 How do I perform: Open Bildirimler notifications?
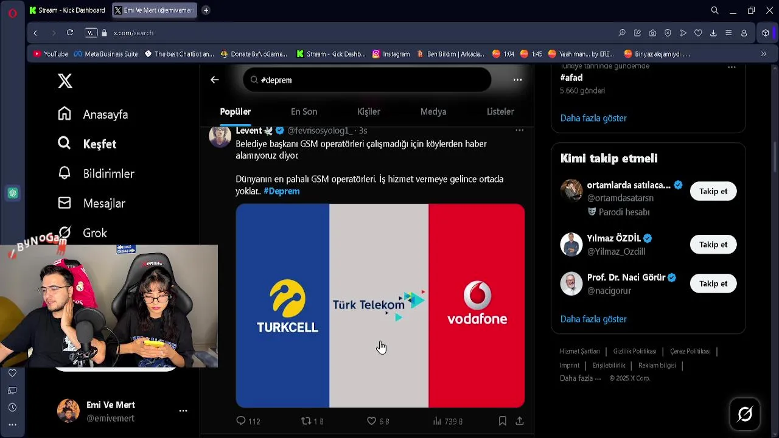(96, 174)
